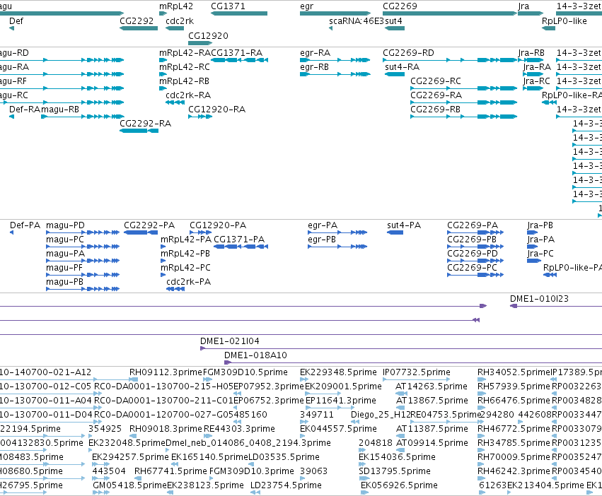
Task: Click the GM05418.5prime EST label
Action: pyautogui.click(x=129, y=485)
